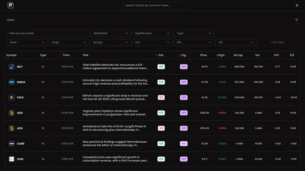305x171 pixels.
Task: Click the 437.32M market cap value
Action: [x=239, y=82]
